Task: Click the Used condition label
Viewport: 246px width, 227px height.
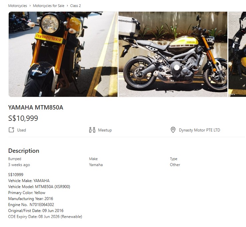Action: coord(22,130)
